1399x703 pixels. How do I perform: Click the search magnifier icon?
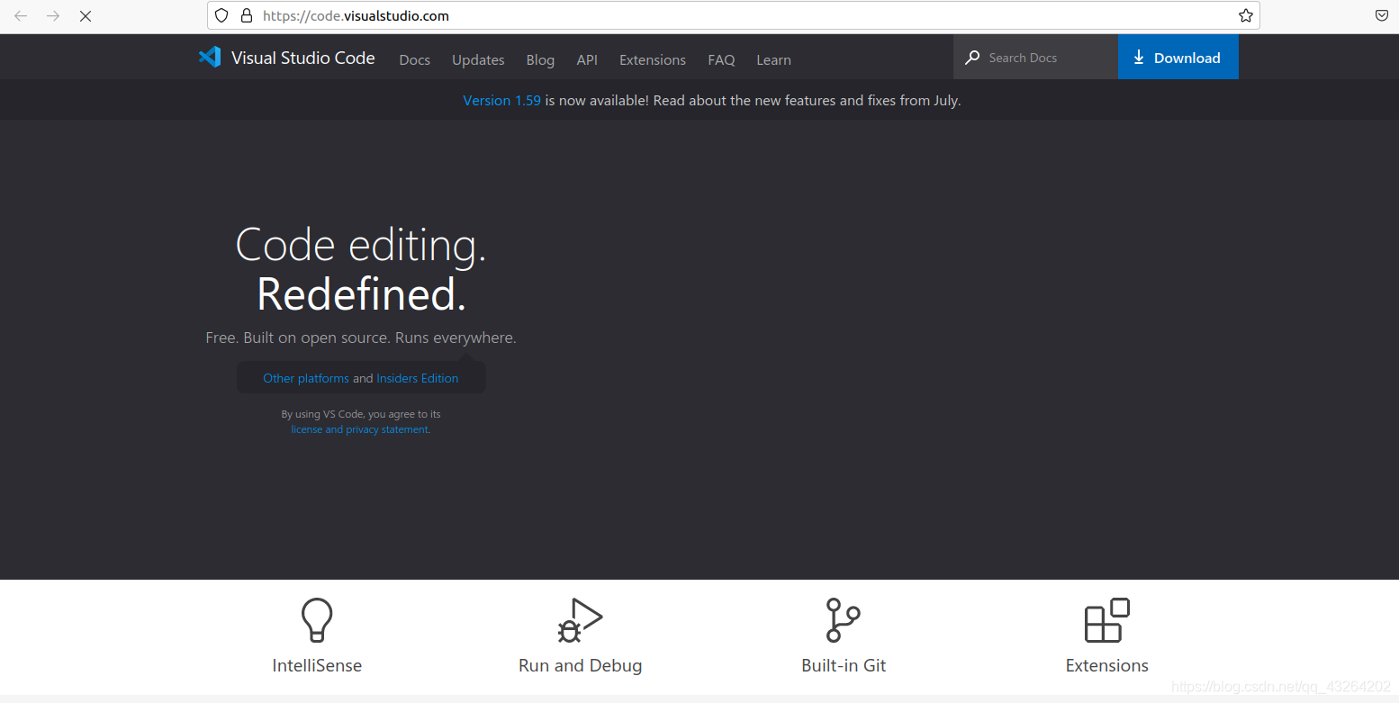[x=972, y=58]
